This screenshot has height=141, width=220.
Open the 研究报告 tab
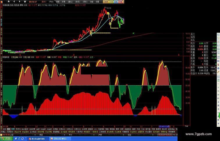tap(71, 132)
